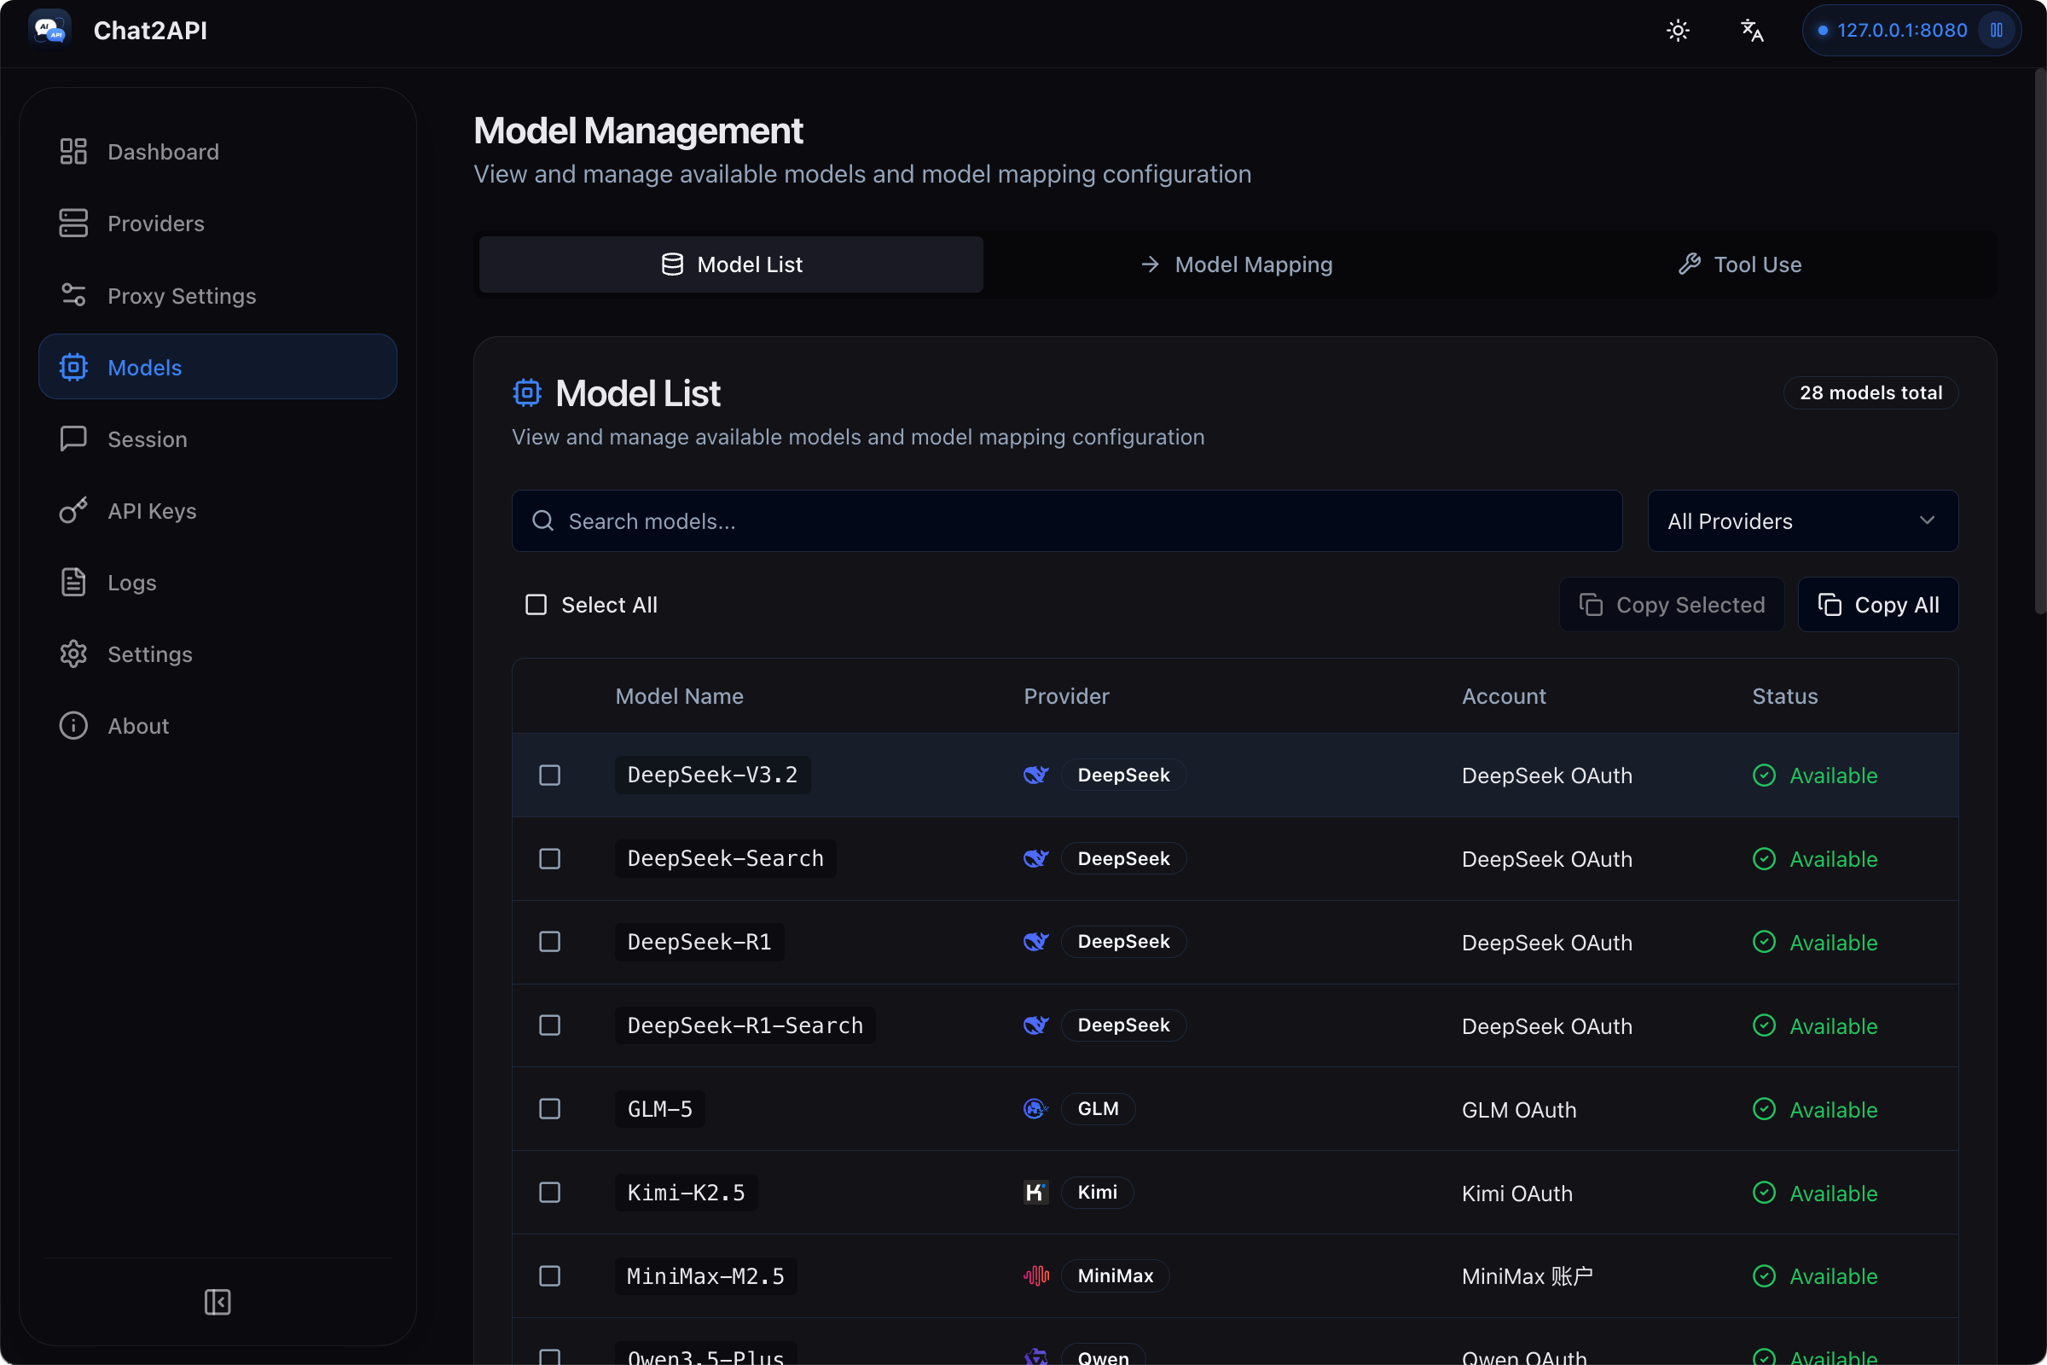Click the Status column header
Screen dimensions: 2047x1365
(1785, 696)
